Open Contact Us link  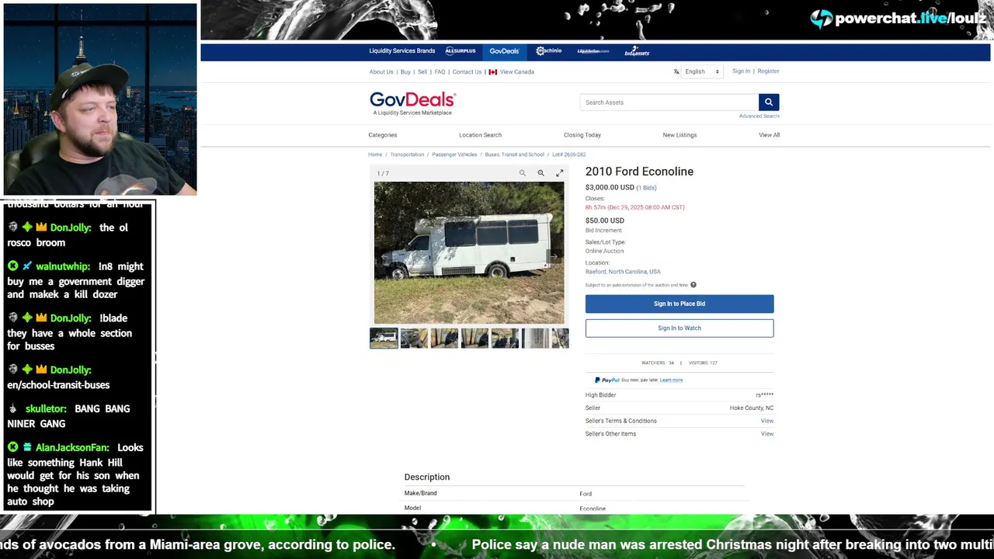point(467,71)
